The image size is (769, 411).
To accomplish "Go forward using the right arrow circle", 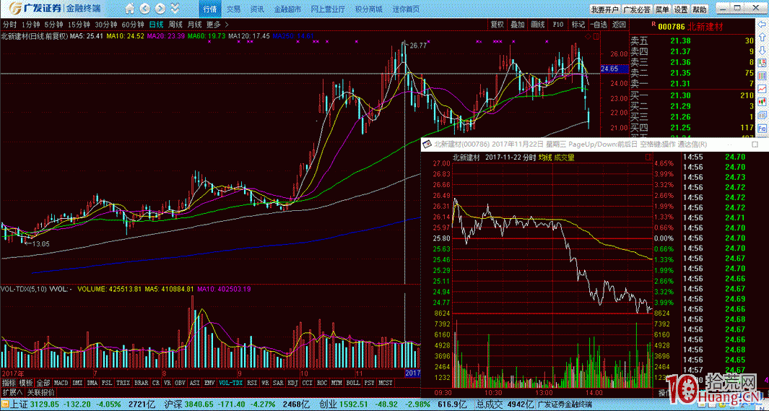I will pos(160,9).
